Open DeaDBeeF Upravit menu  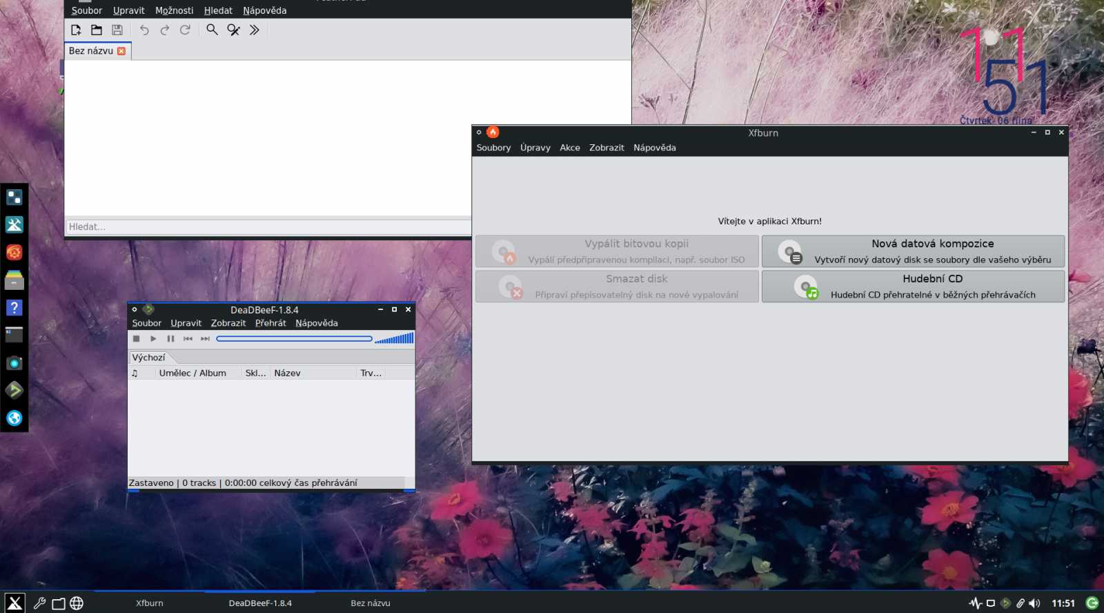point(186,323)
